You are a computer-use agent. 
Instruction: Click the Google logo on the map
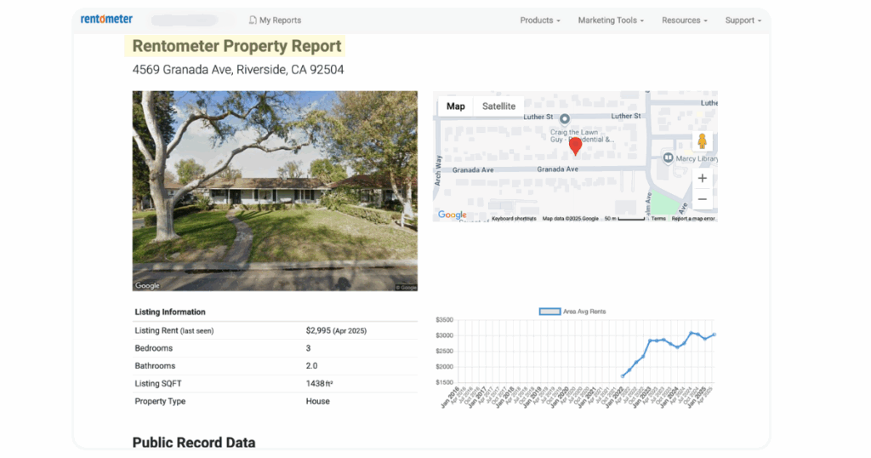coord(452,215)
